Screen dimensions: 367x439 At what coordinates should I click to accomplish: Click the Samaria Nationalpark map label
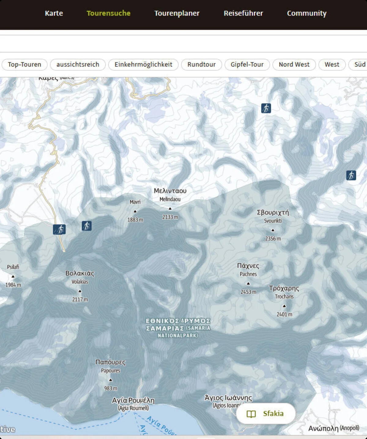tap(178, 328)
